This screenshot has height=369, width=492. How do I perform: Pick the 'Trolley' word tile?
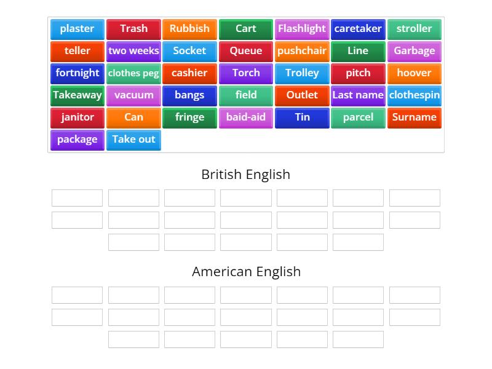coord(302,73)
